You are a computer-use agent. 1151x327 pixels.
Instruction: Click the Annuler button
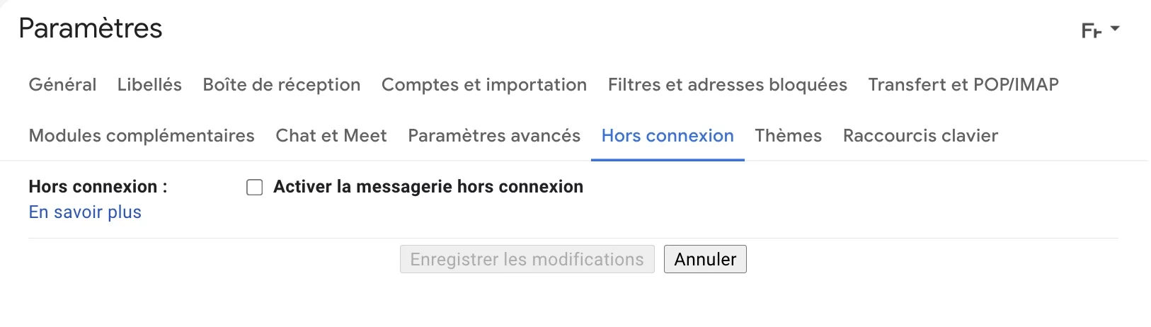tap(705, 260)
